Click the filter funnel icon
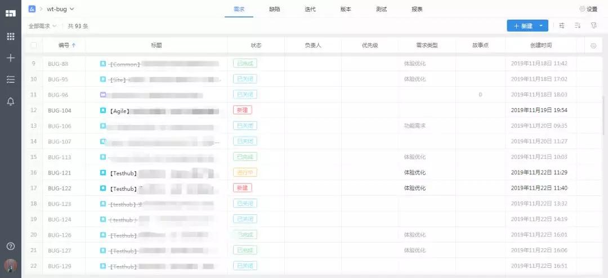608x278 pixels. point(593,25)
